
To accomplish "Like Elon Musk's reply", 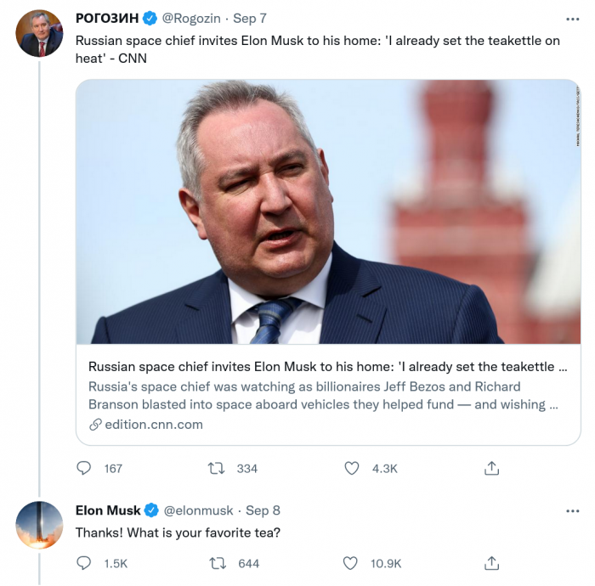I will pyautogui.click(x=352, y=563).
